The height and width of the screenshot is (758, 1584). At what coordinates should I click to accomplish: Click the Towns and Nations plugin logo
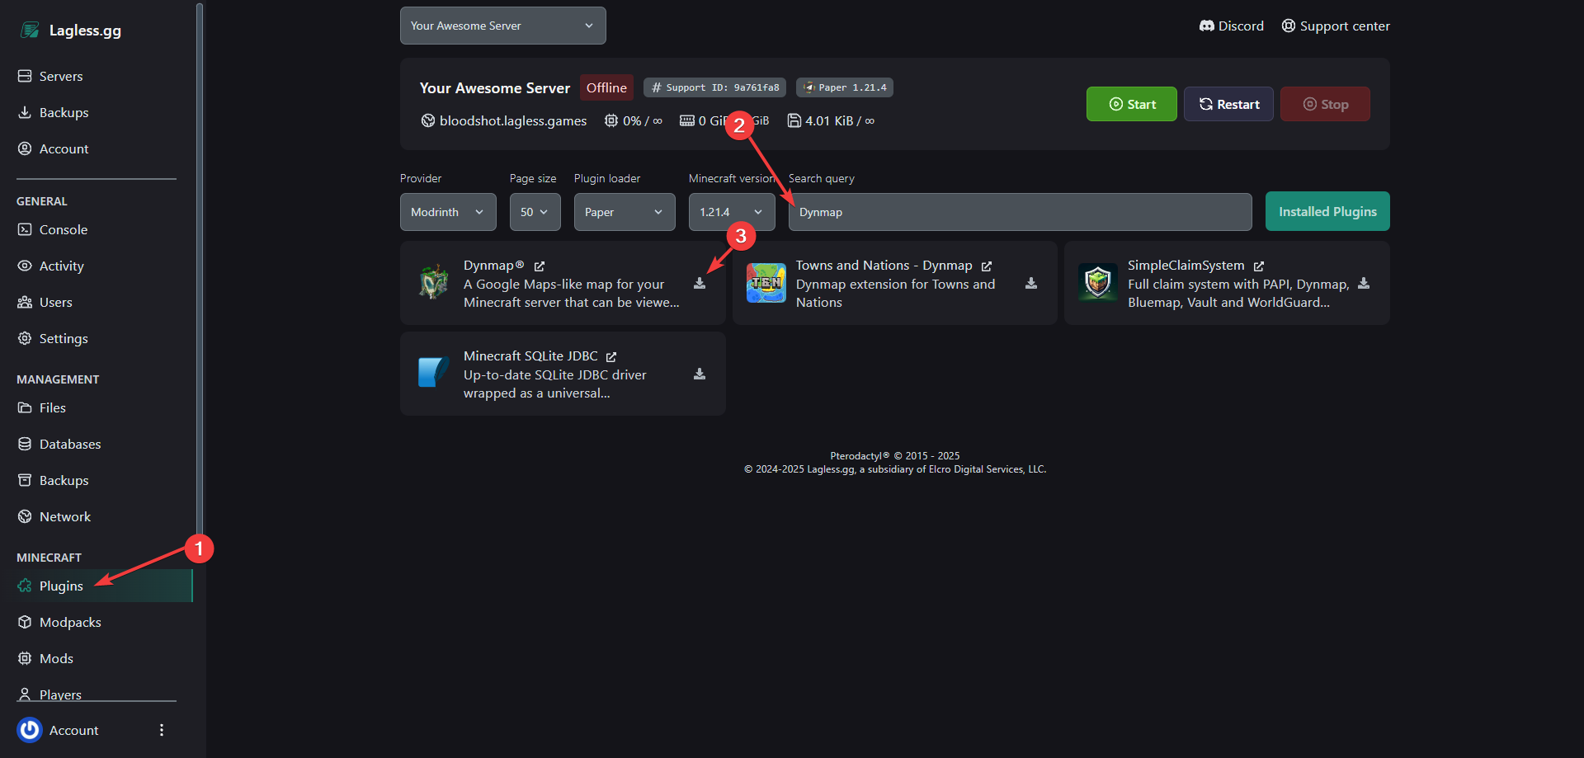point(766,283)
